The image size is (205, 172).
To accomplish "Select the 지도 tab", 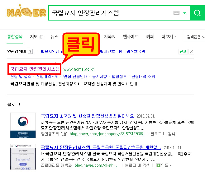I will [34, 37].
